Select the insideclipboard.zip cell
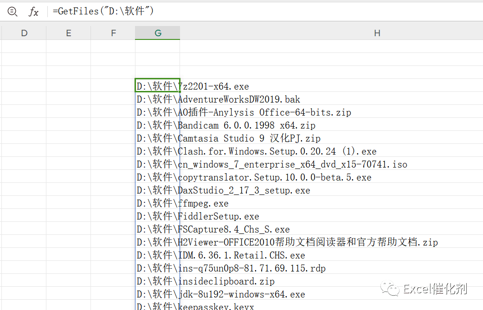483x310 pixels. point(206,281)
